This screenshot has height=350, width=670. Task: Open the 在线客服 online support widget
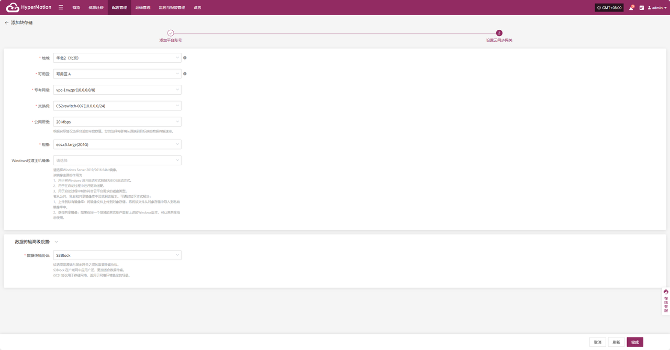point(666,301)
